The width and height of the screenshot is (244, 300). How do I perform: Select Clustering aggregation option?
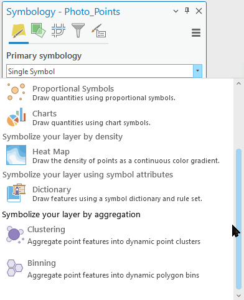point(116,235)
